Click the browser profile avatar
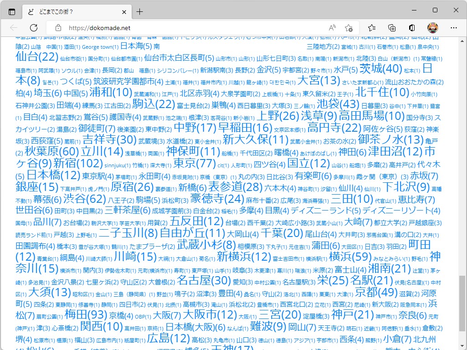 [432, 27]
